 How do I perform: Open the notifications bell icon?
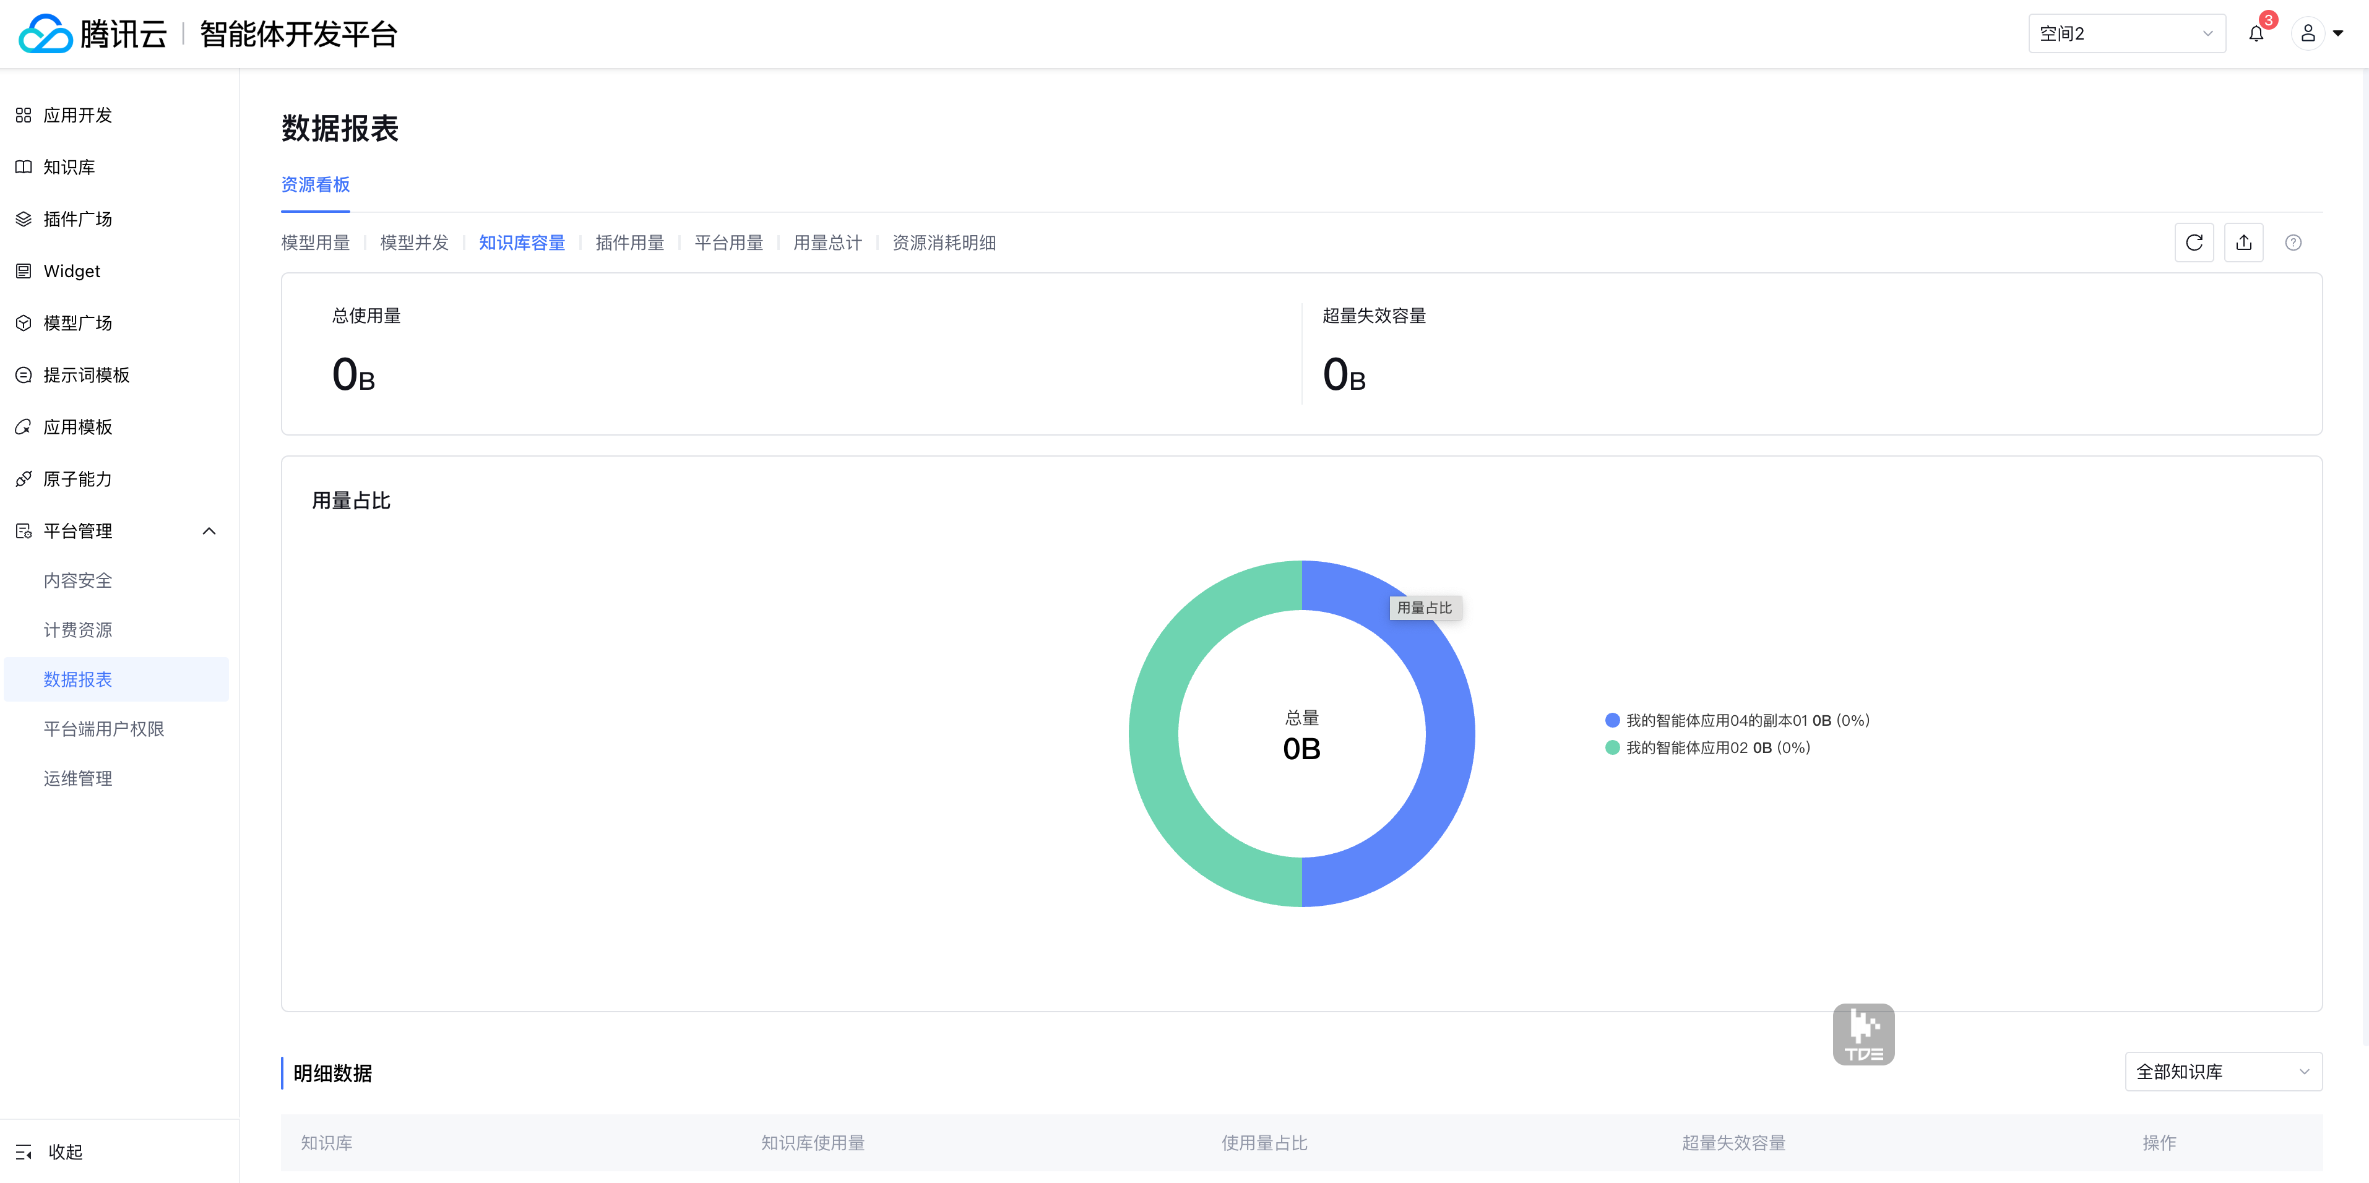click(2256, 34)
